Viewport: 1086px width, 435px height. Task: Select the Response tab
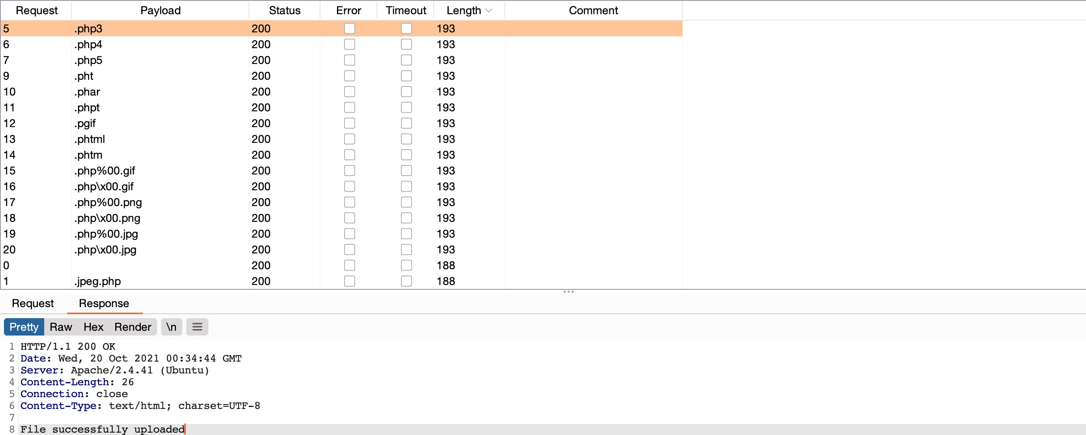pyautogui.click(x=104, y=304)
